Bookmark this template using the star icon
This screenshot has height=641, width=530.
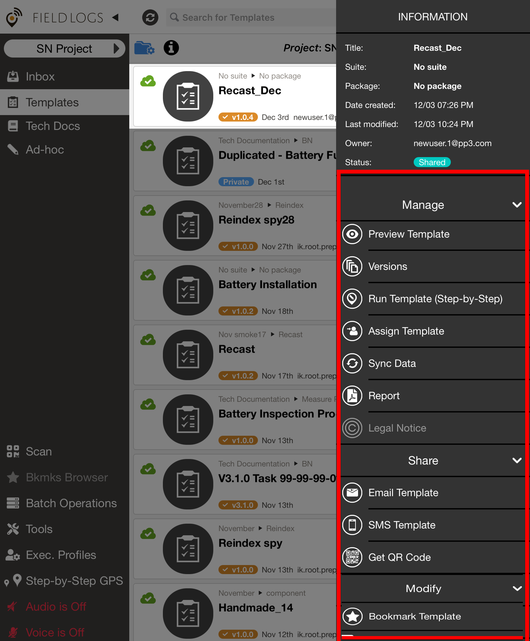(352, 616)
